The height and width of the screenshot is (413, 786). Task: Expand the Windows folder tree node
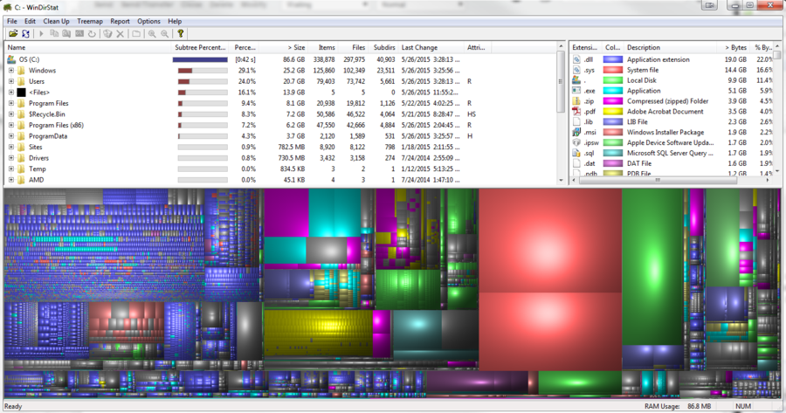click(x=11, y=71)
